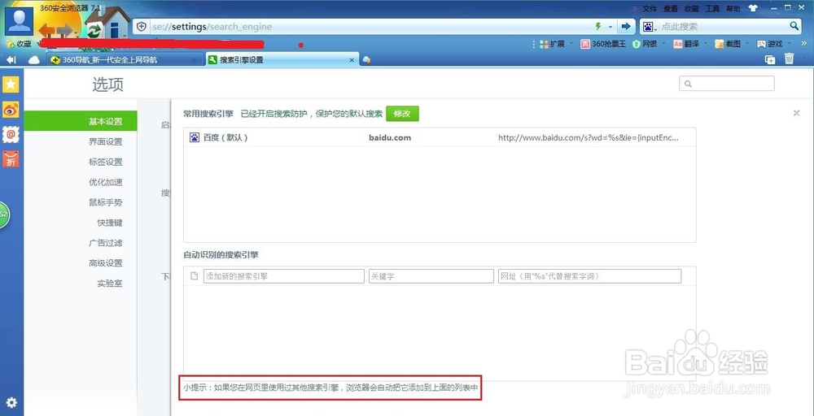Open the skin T-shirt icon
The image size is (814, 416).
(753, 8)
